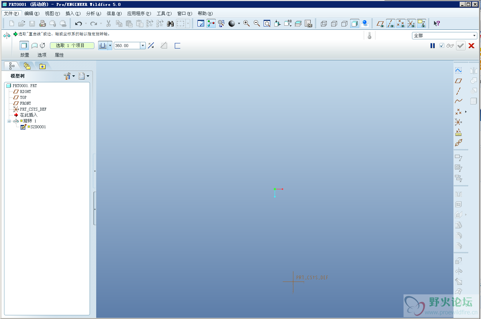Toggle Revolve as solid option
481x319 pixels.
[x=24, y=46]
